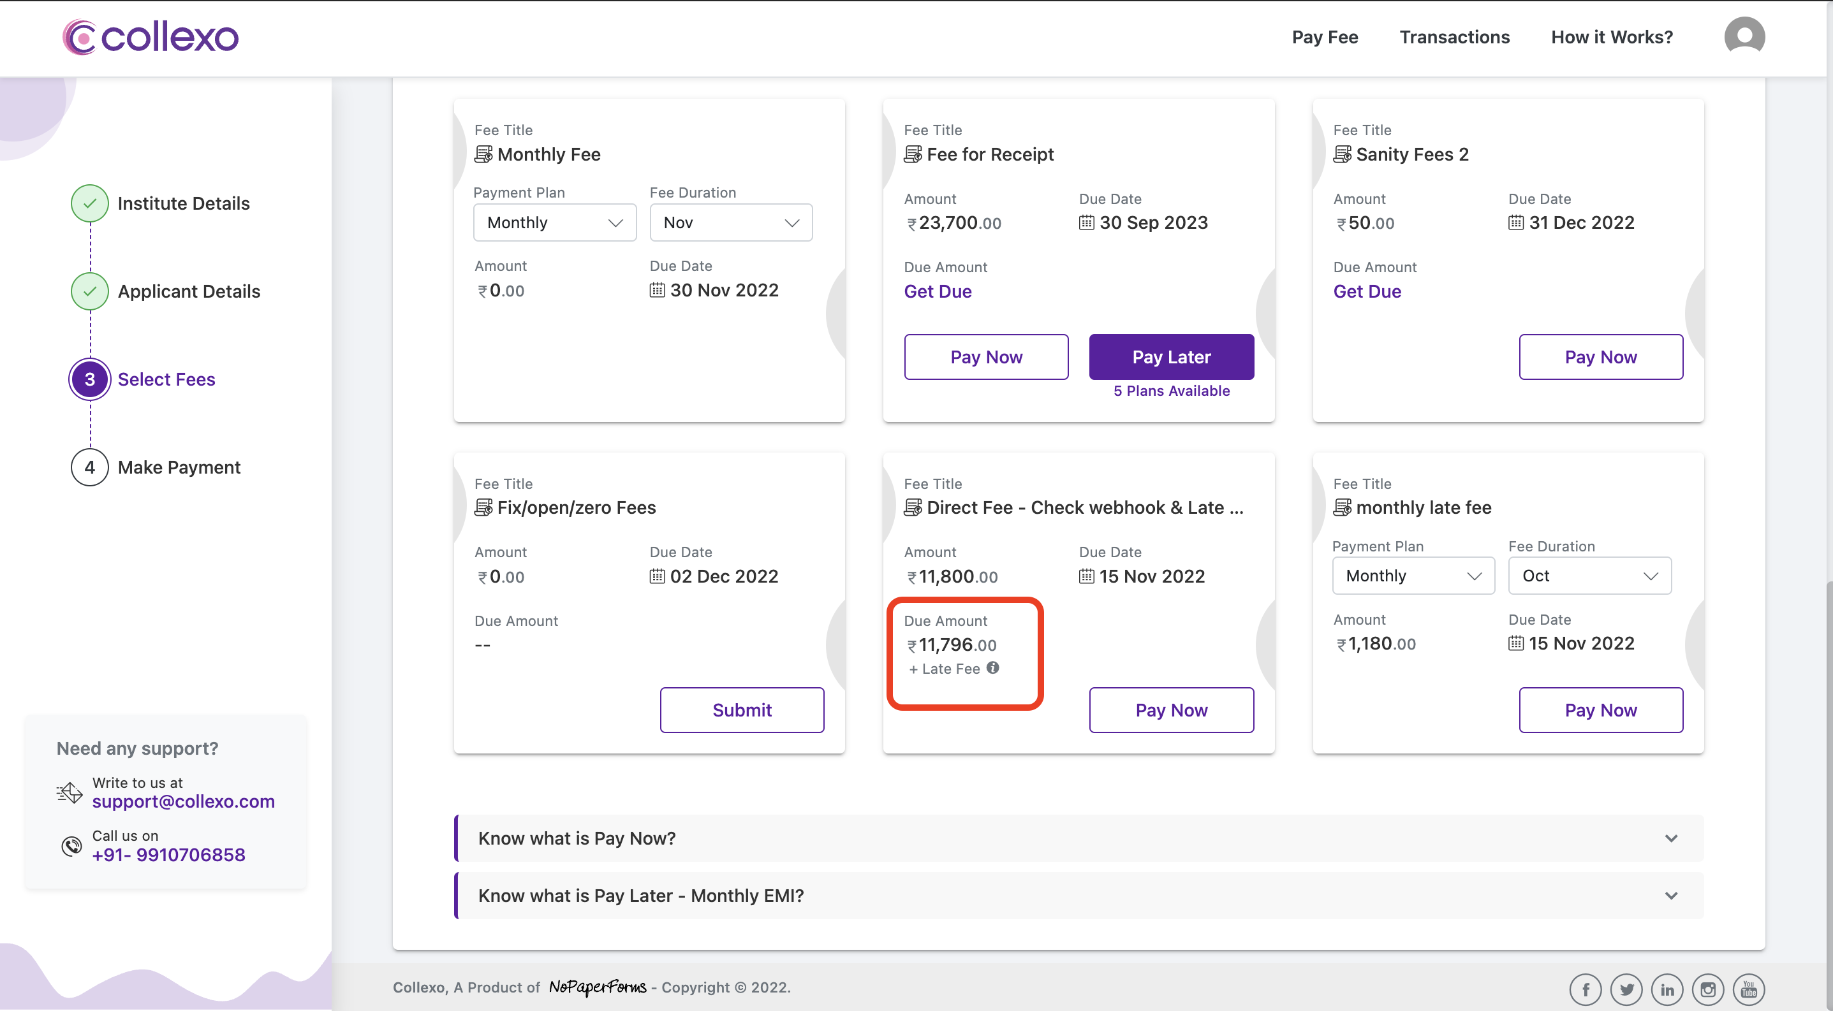Click Get Due on Fee for Receipt

tap(938, 291)
